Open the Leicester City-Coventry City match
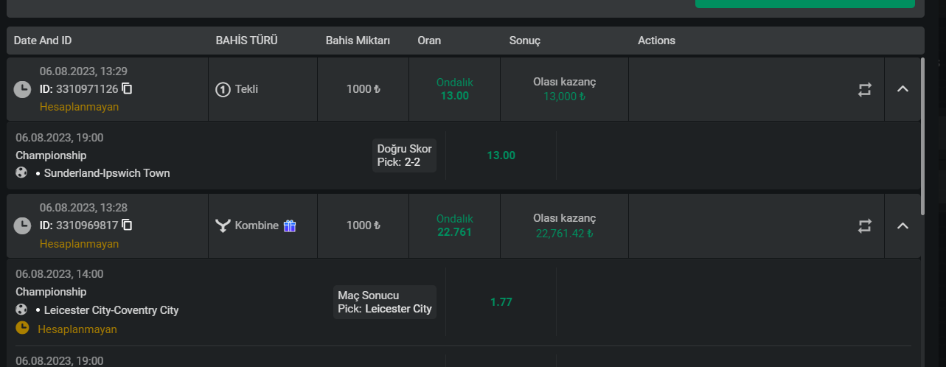The image size is (946, 367). tap(111, 310)
